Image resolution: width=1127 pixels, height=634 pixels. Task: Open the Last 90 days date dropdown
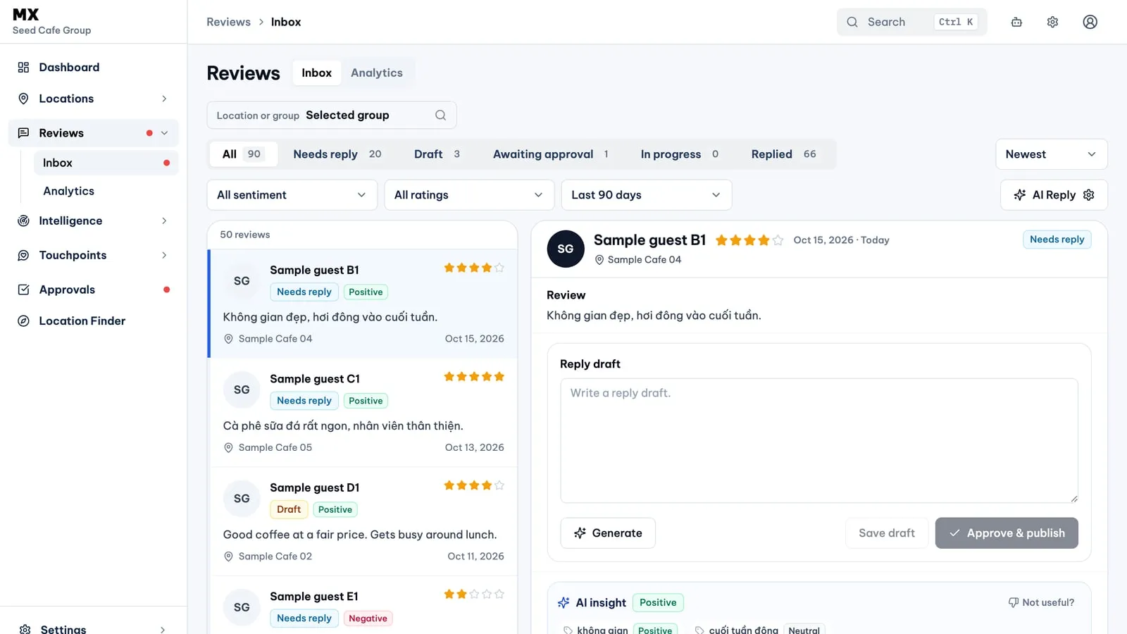tap(646, 195)
